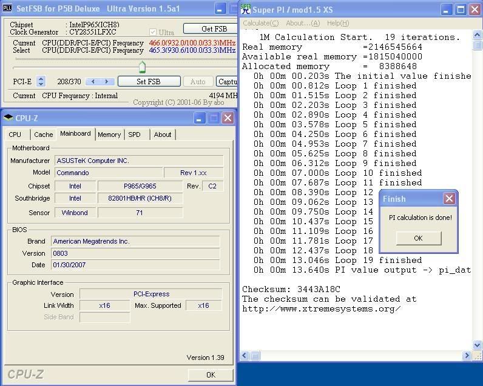Close the CPU-Z window

228,118
